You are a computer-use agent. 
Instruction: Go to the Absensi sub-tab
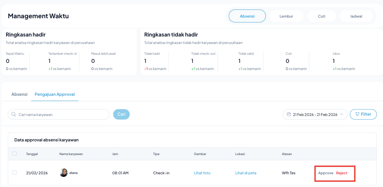pos(19,94)
